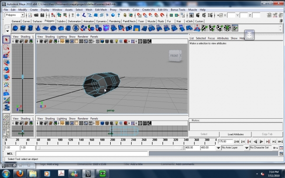Viewport: 285px width, 178px height.
Task: Open the Edit Mesh menu
Action: coord(101,10)
